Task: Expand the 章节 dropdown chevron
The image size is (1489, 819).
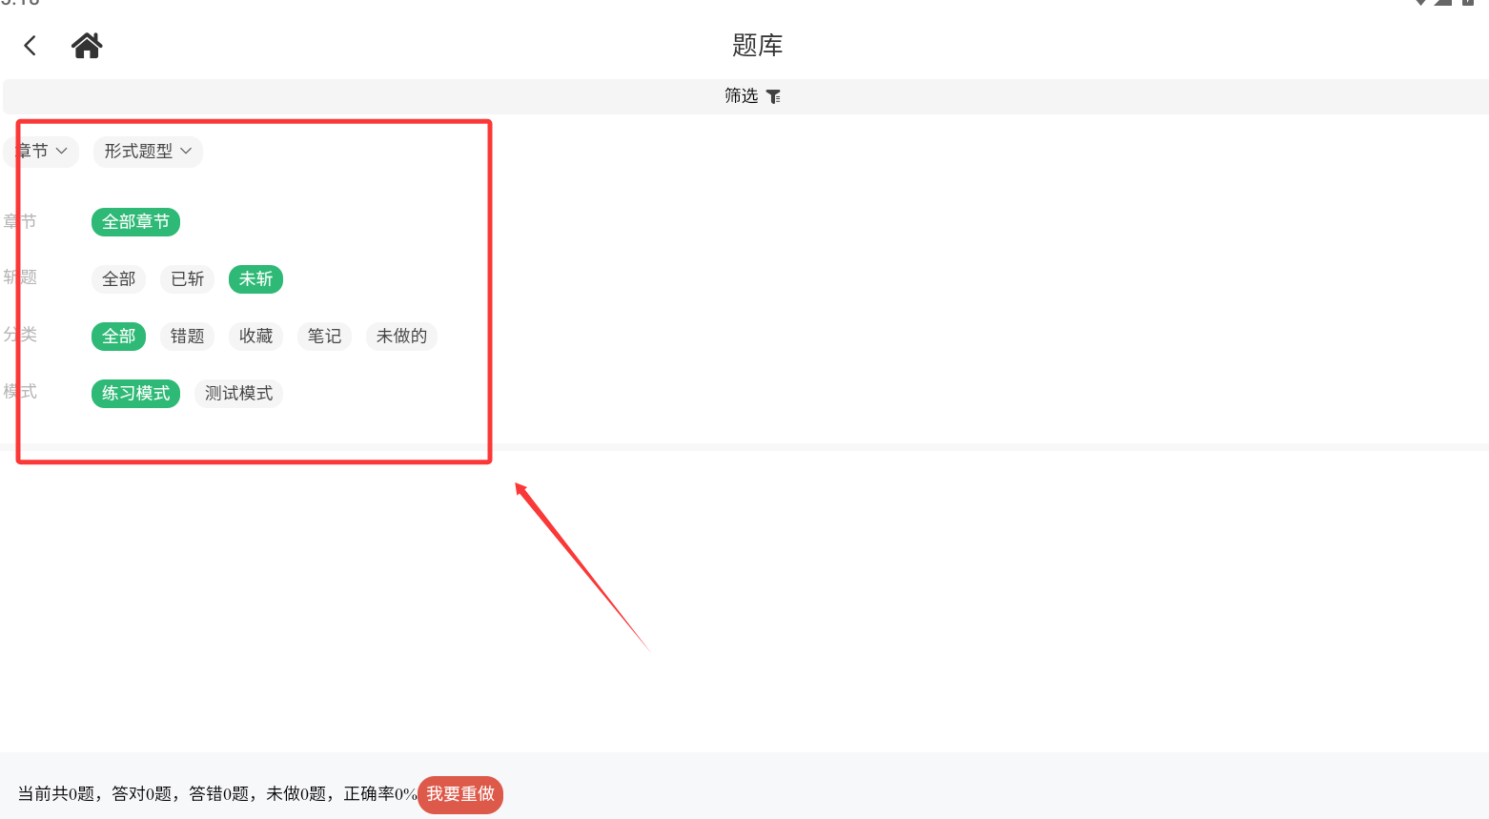Action: [x=61, y=151]
